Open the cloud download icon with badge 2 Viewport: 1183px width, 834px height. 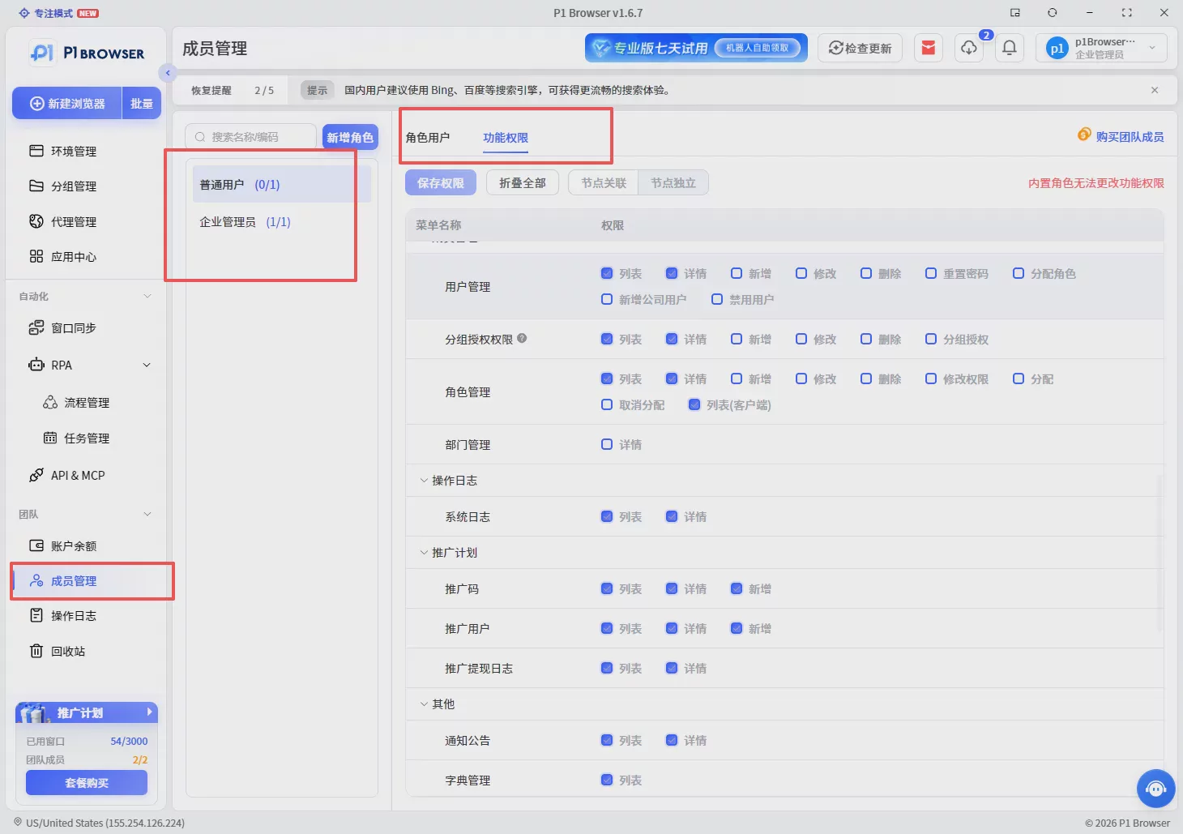969,48
